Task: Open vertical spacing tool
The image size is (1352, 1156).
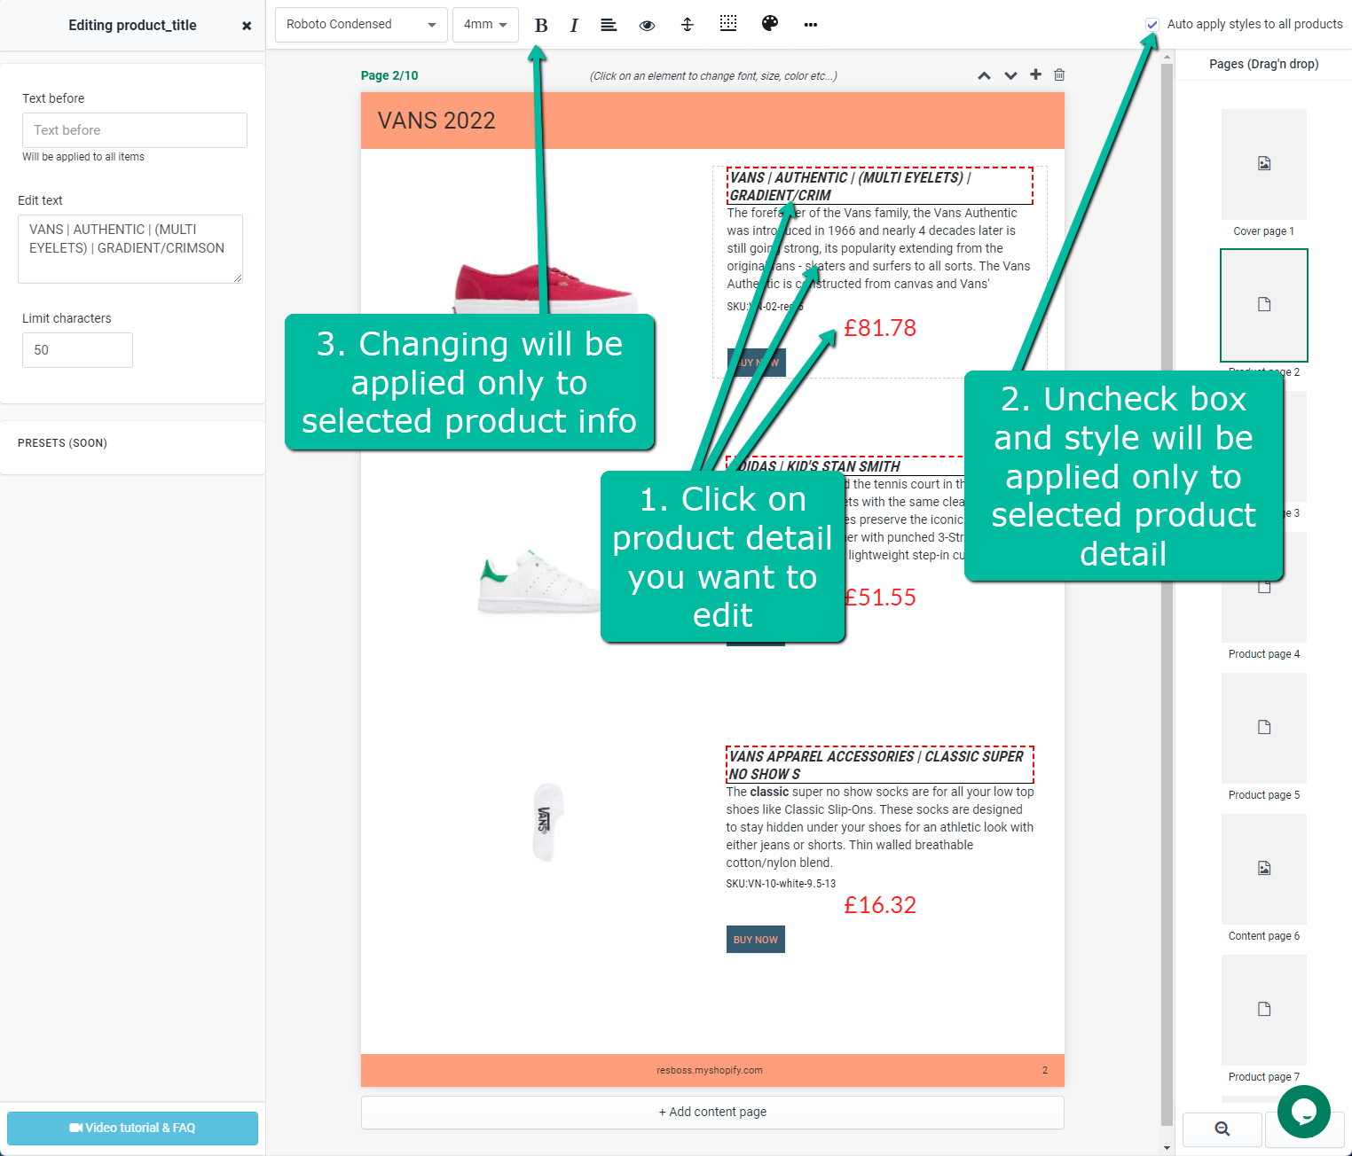Action: point(688,25)
